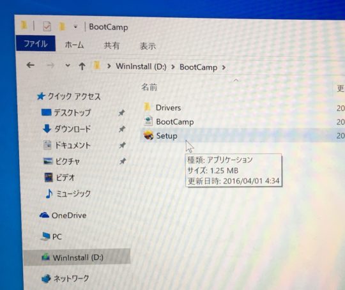Open ネットワーク in the sidebar
Viewport: 345px width, 290px height.
pyautogui.click(x=72, y=279)
